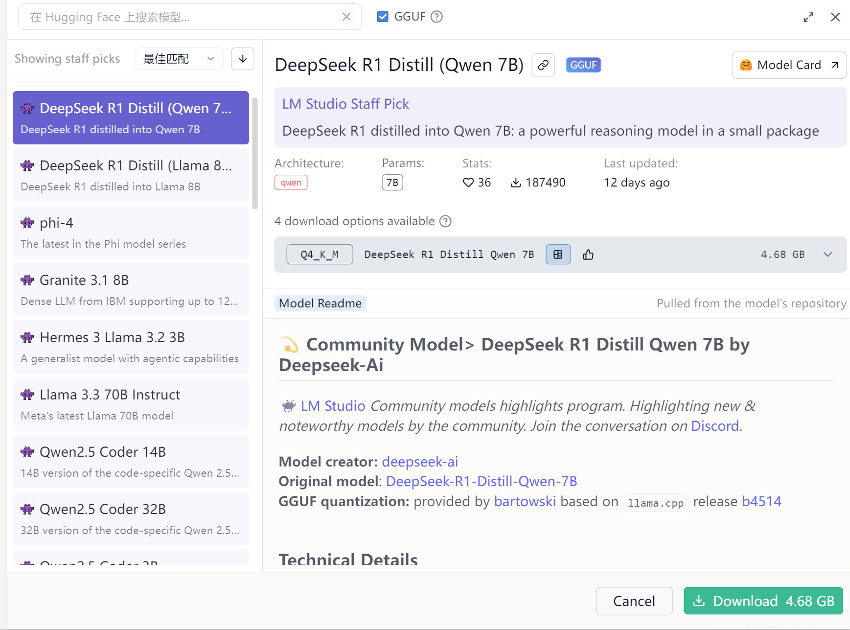Click the downloads count icon
This screenshot has height=630, width=850.
[x=516, y=183]
